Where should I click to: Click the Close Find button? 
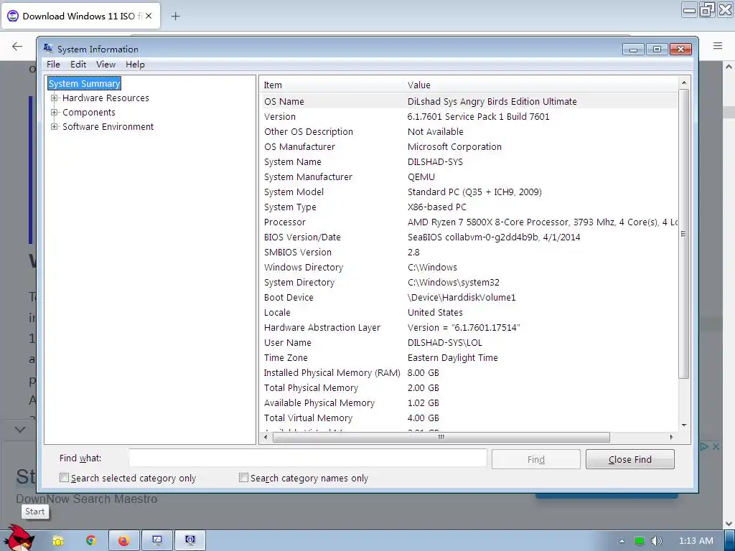click(x=630, y=459)
